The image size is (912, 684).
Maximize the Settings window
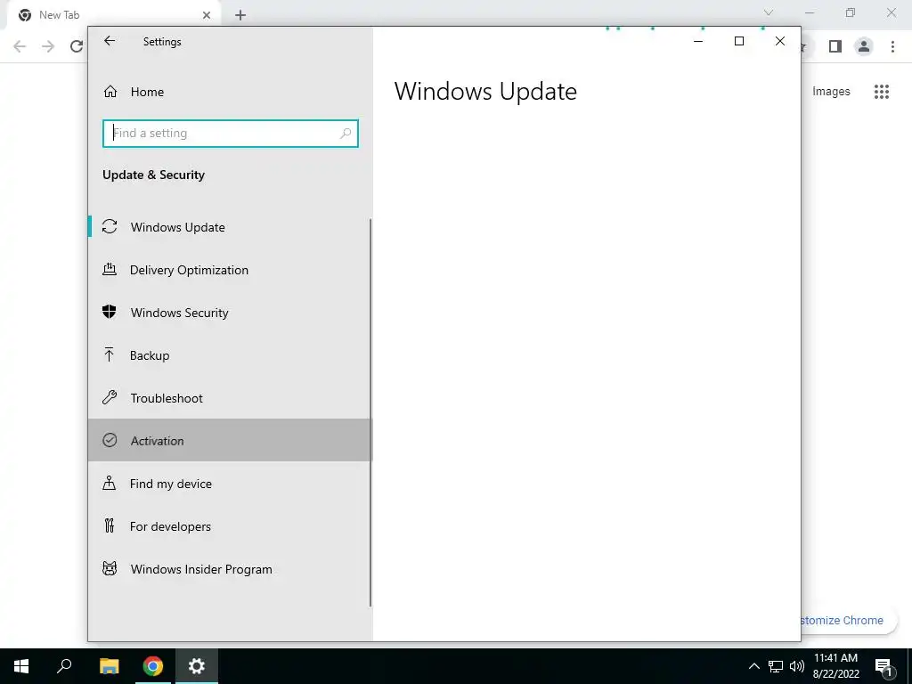point(739,41)
